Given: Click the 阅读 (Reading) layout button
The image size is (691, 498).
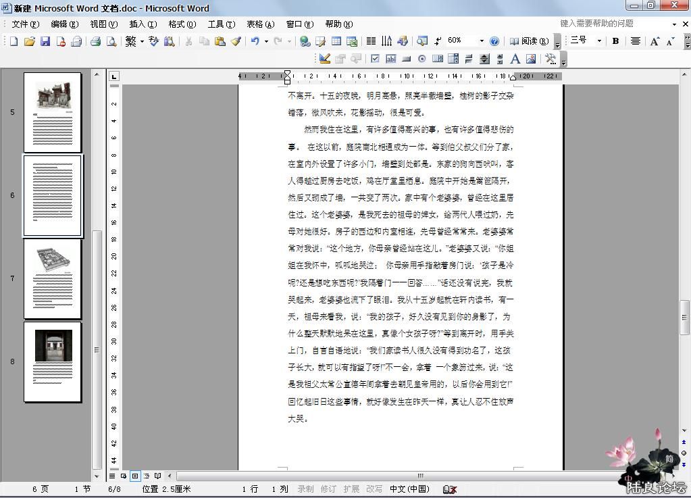Looking at the screenshot, I should pos(530,41).
